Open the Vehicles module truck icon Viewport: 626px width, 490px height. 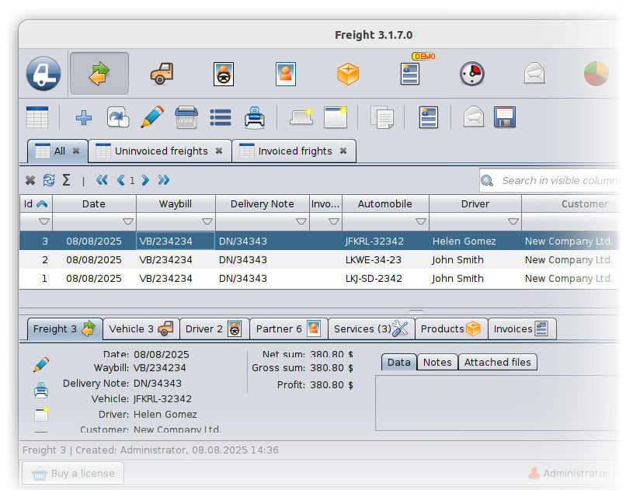(x=162, y=74)
